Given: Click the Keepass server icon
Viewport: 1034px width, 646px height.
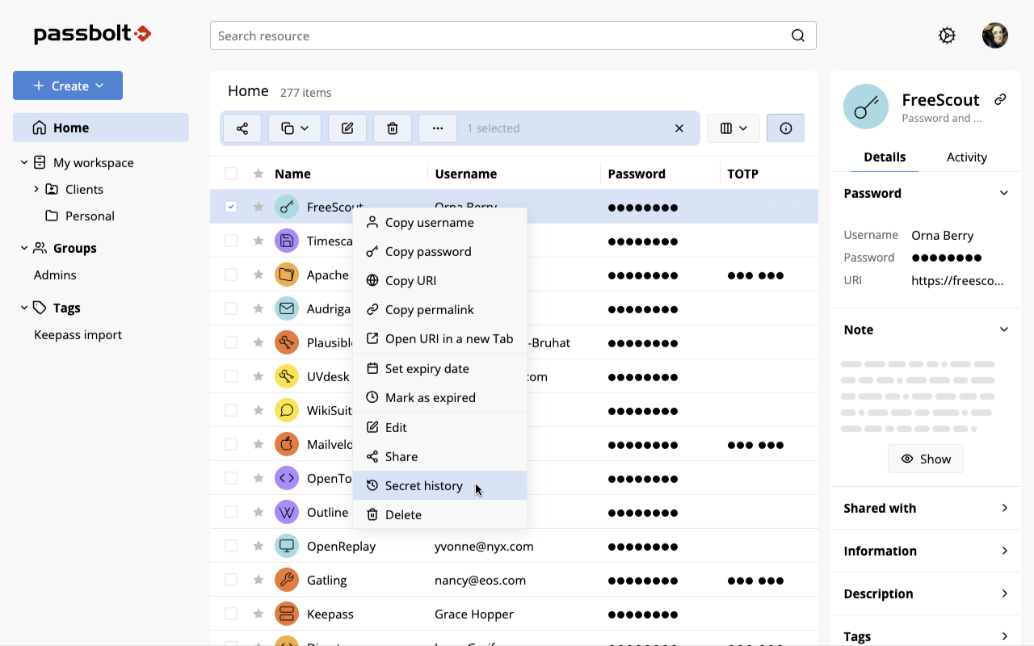Looking at the screenshot, I should 287,614.
